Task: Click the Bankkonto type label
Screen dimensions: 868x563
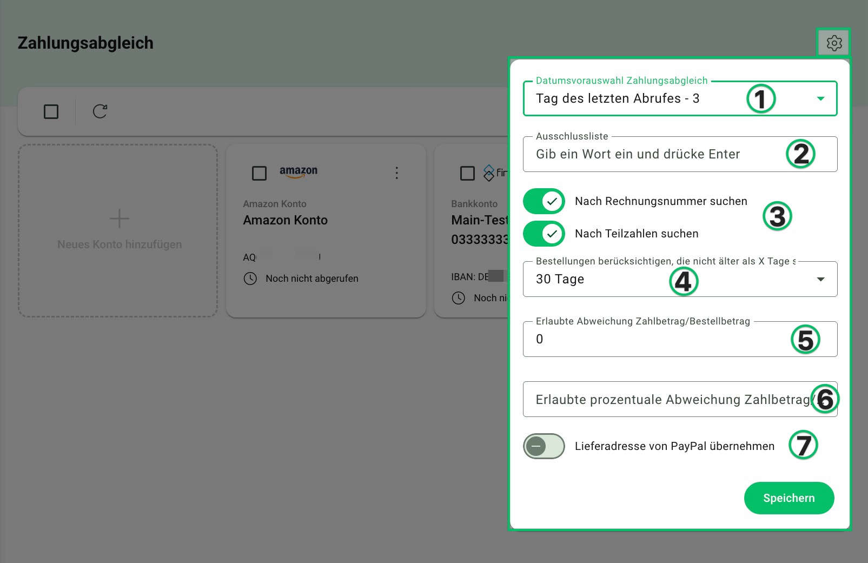Action: 474,204
